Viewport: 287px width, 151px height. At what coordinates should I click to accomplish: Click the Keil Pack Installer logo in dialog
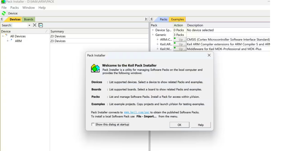click(95, 68)
